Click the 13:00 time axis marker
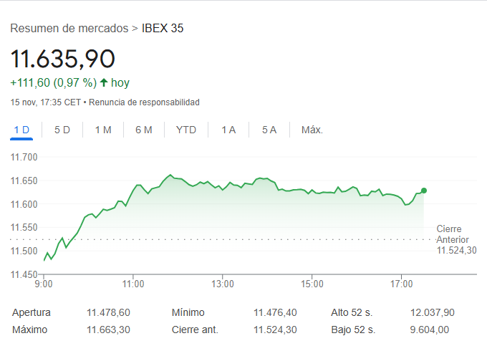The height and width of the screenshot is (346, 487). [x=223, y=284]
